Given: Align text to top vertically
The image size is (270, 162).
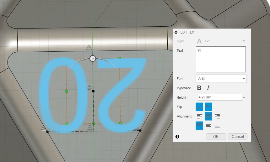Looking at the screenshot, I should click(x=199, y=126).
